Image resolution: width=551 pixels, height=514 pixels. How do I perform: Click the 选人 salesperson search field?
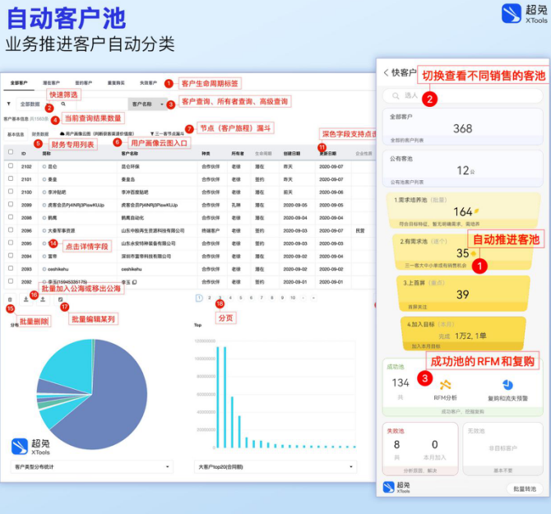coord(461,96)
